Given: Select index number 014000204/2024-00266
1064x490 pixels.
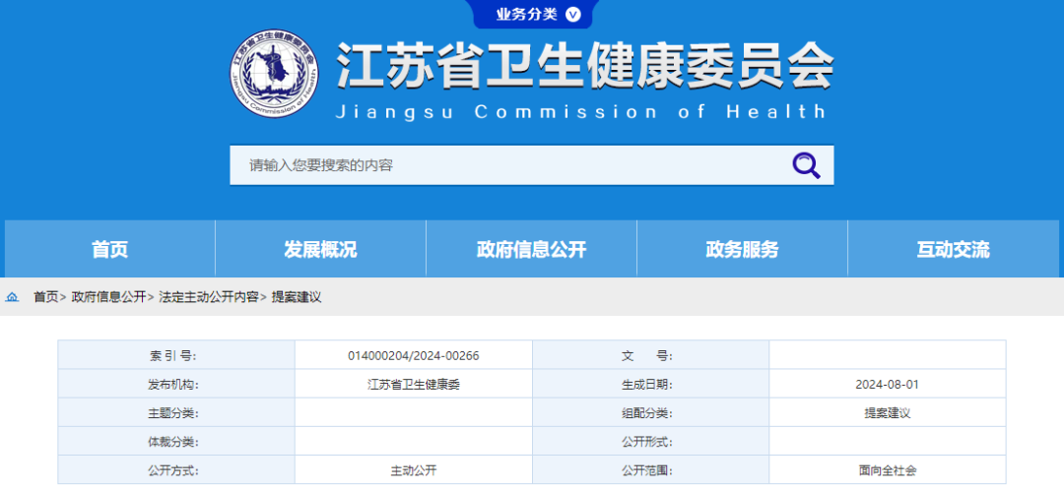Looking at the screenshot, I should click(x=413, y=356).
